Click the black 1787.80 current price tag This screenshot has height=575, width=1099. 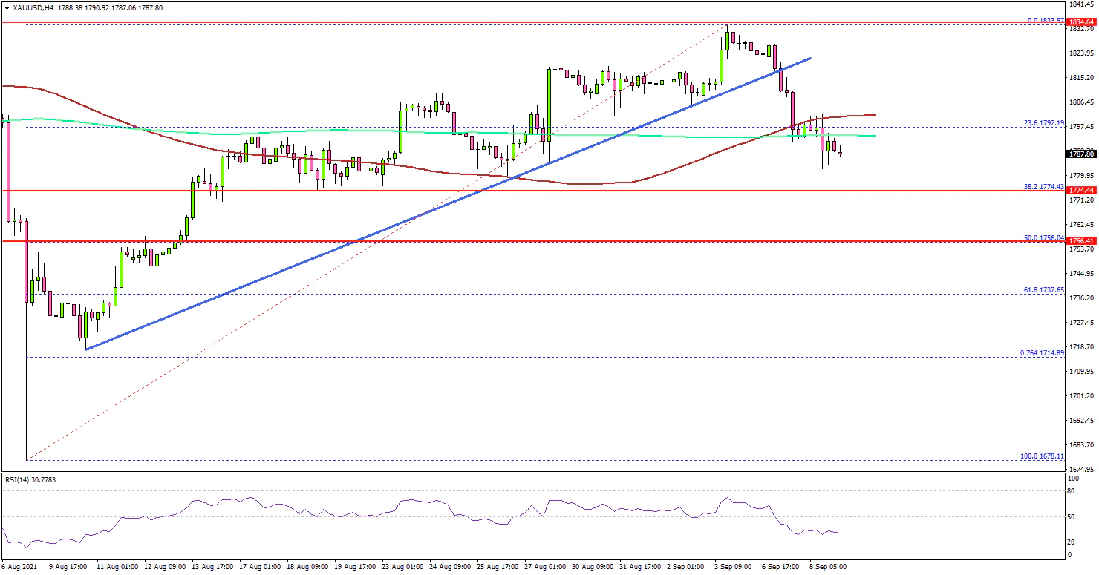tap(1081, 154)
